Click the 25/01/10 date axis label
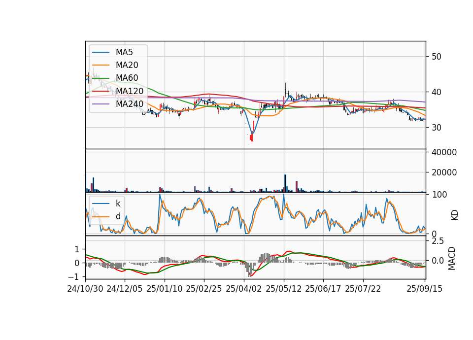The image size is (473, 340). click(x=165, y=289)
